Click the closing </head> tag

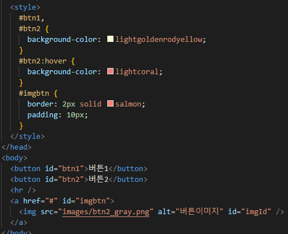[x=16, y=147]
